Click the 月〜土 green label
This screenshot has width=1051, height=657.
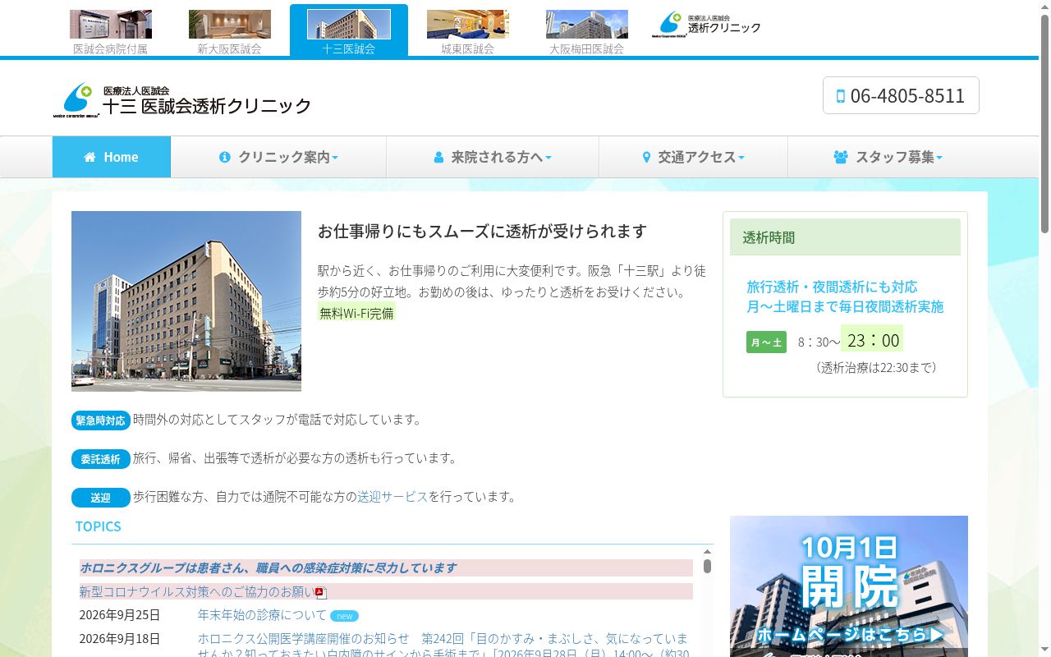click(x=766, y=342)
